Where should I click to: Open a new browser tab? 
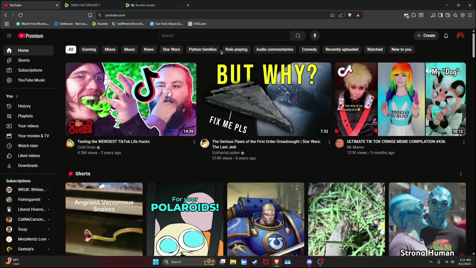click(188, 5)
